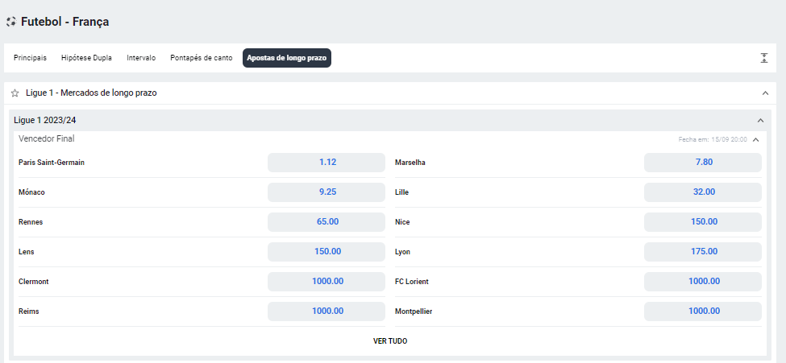Viewport: 786px width, 363px height.
Task: Open the Principais tab
Action: tap(30, 58)
